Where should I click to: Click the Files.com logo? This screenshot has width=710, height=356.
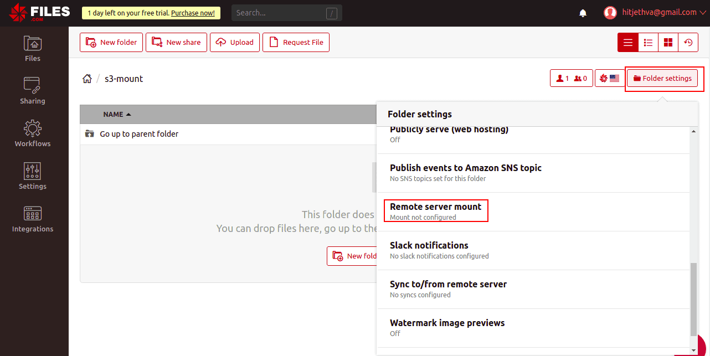click(39, 13)
